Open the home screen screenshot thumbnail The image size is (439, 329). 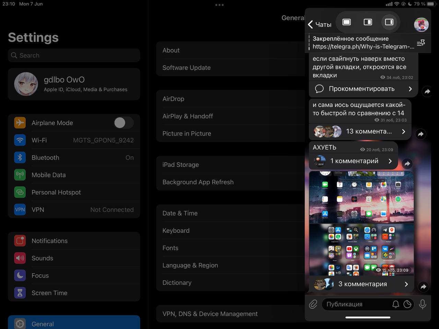click(x=361, y=197)
